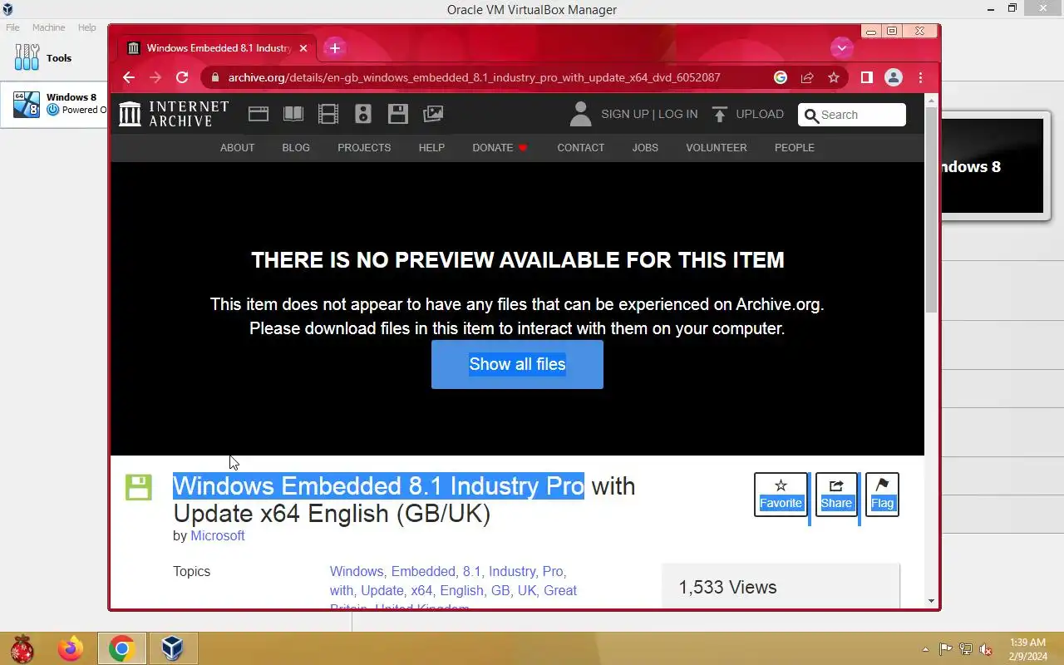The width and height of the screenshot is (1064, 665).
Task: Open the ABOUT menu item
Action: (237, 147)
